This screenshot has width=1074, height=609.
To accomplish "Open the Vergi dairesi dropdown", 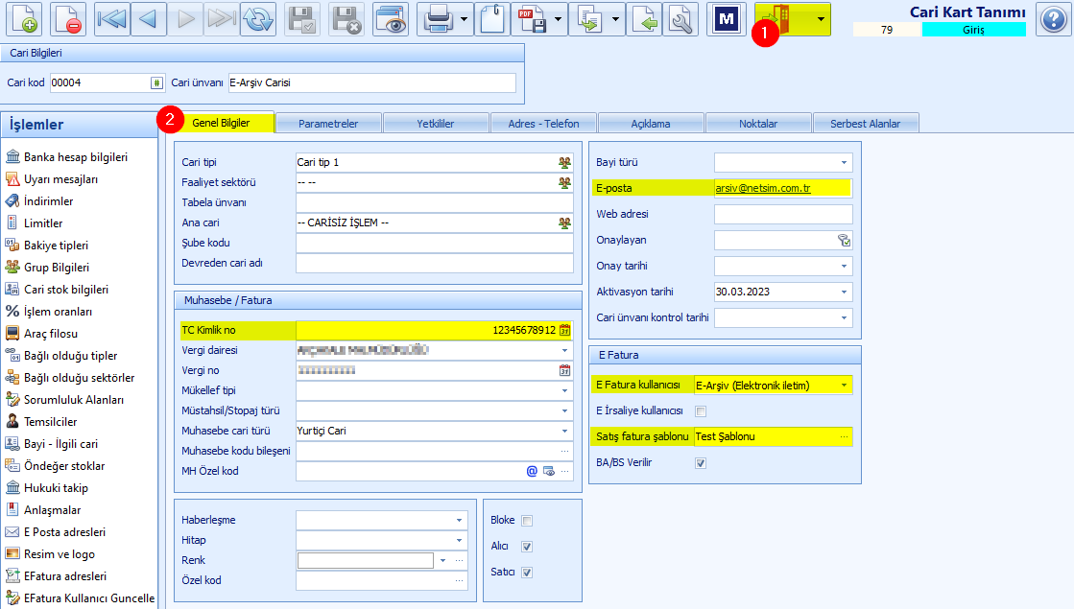I will click(x=564, y=350).
